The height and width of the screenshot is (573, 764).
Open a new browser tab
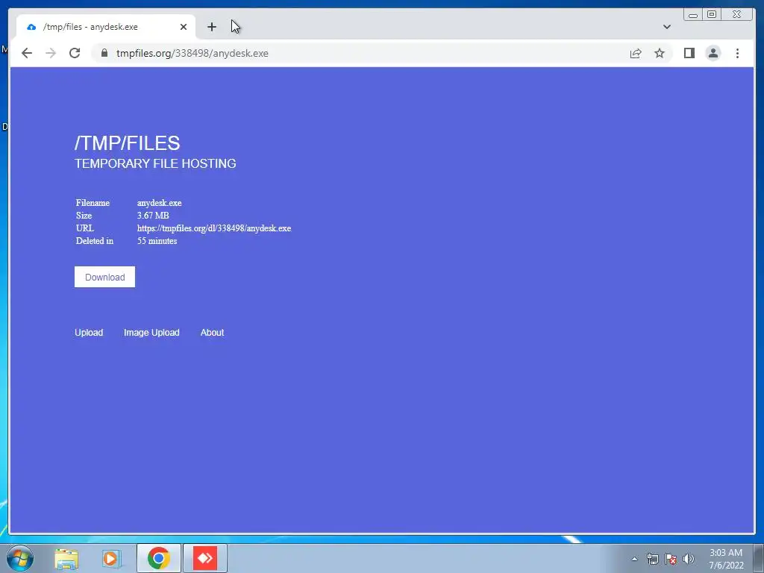(211, 27)
